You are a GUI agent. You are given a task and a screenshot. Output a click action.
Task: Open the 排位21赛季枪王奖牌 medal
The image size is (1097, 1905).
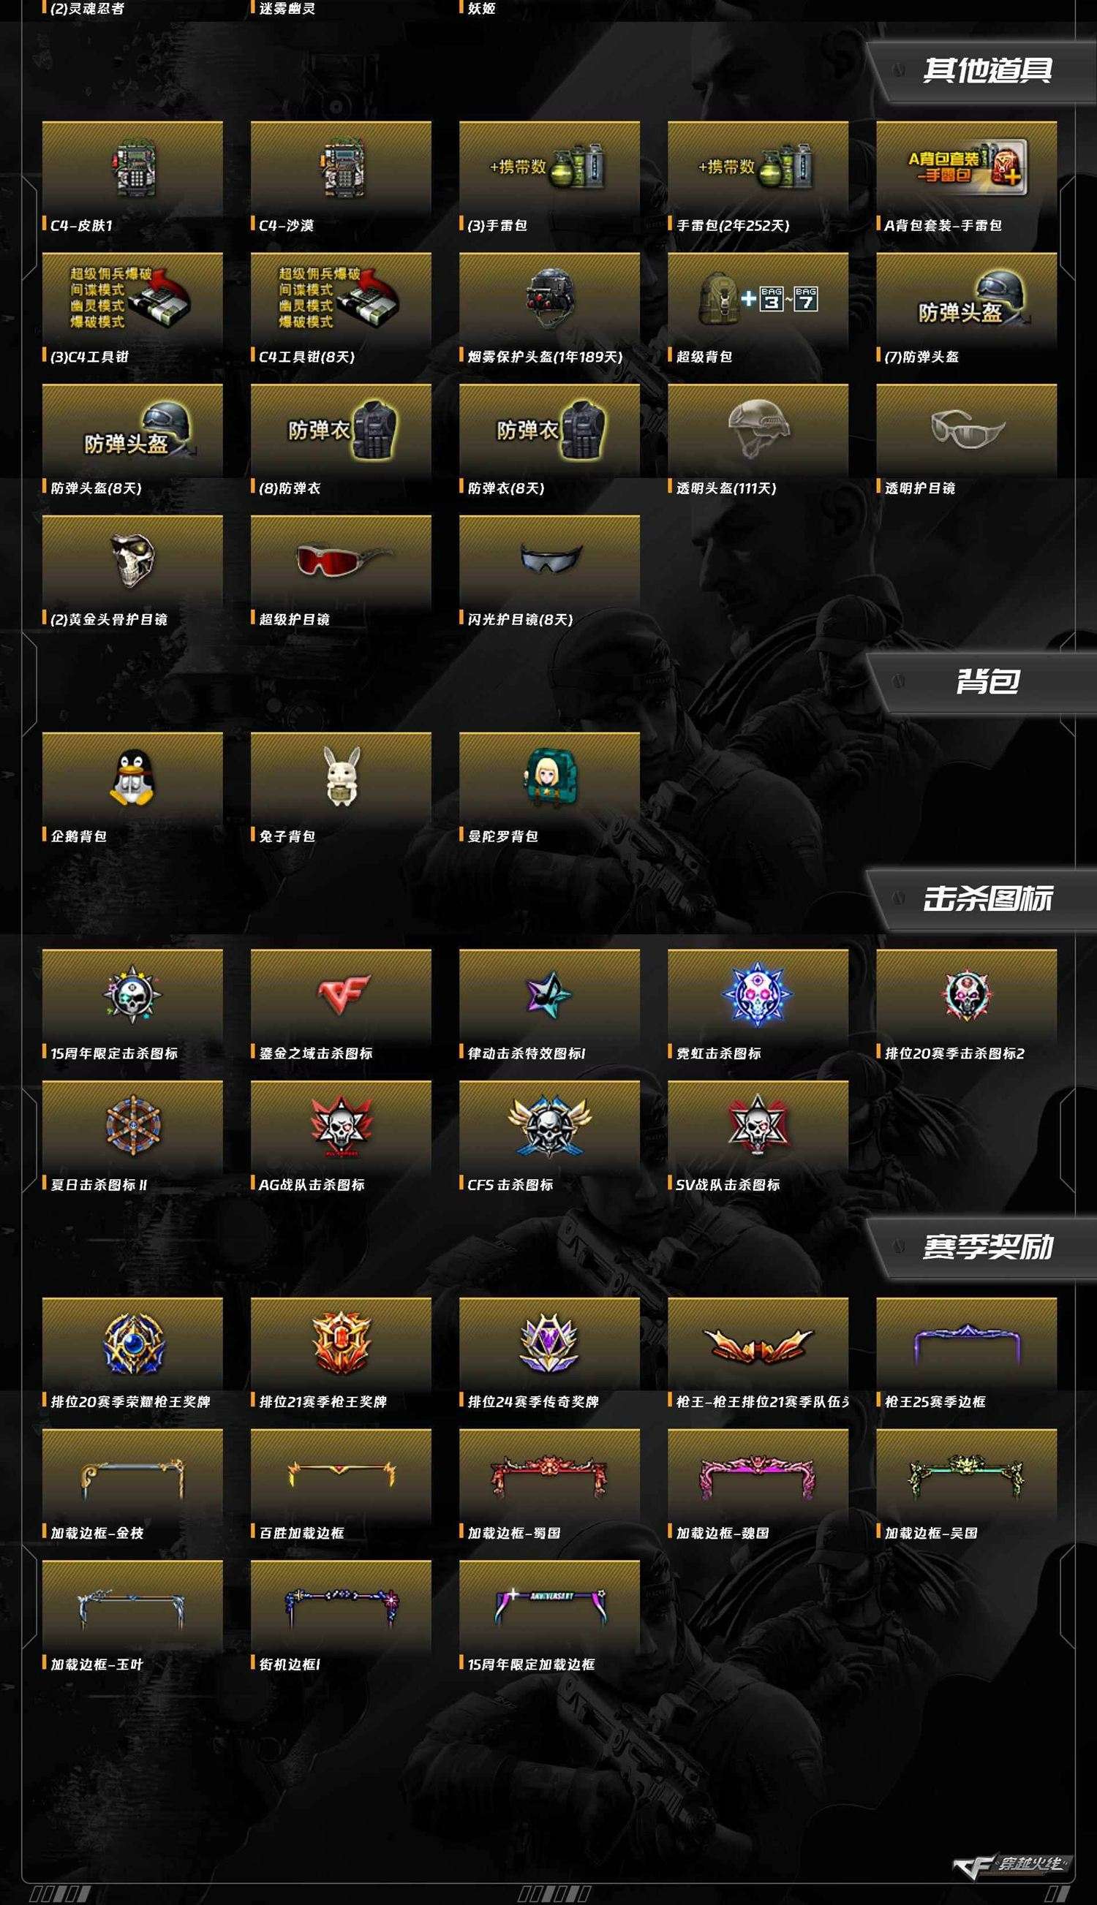[x=342, y=1344]
